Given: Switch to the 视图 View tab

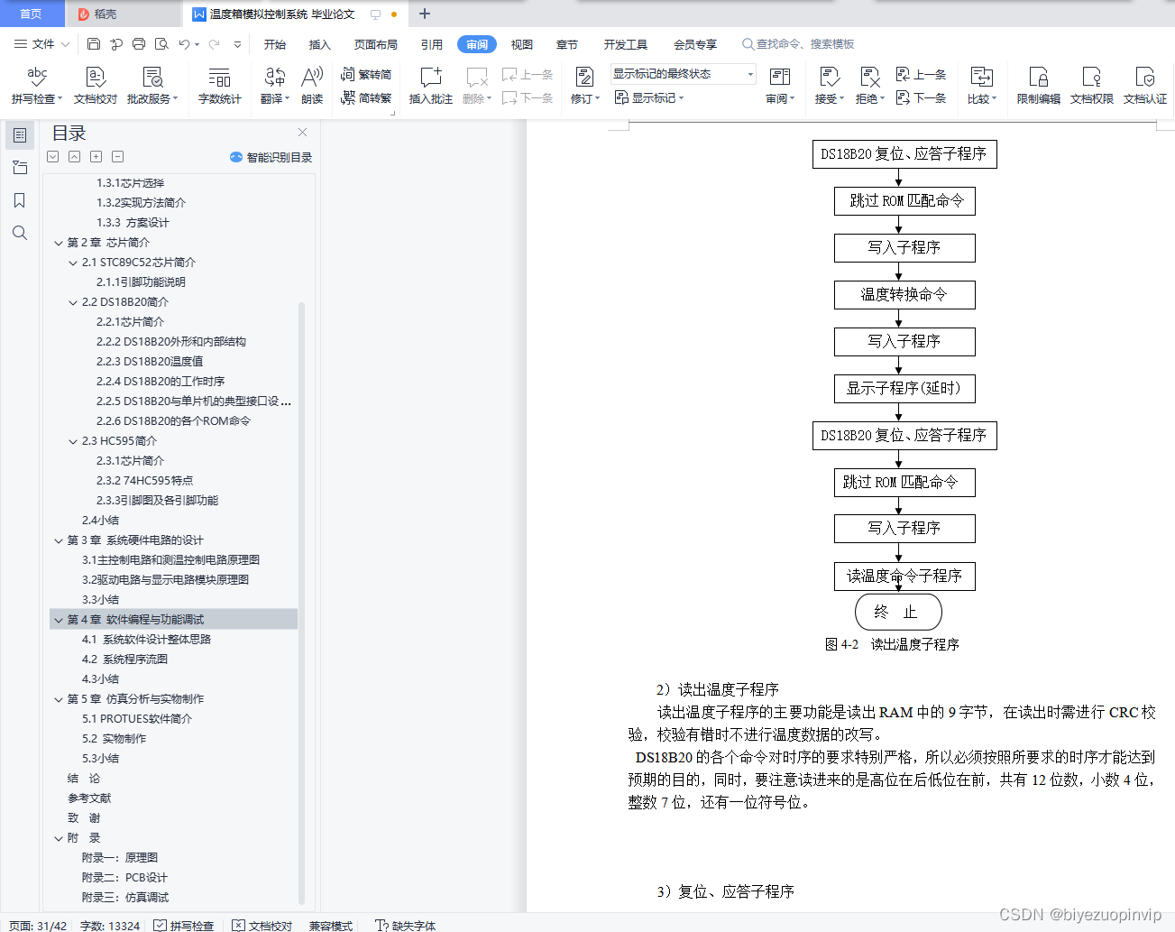Looking at the screenshot, I should tap(521, 42).
